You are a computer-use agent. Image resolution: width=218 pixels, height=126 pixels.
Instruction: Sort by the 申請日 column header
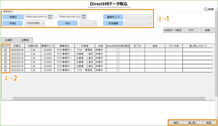point(17,46)
